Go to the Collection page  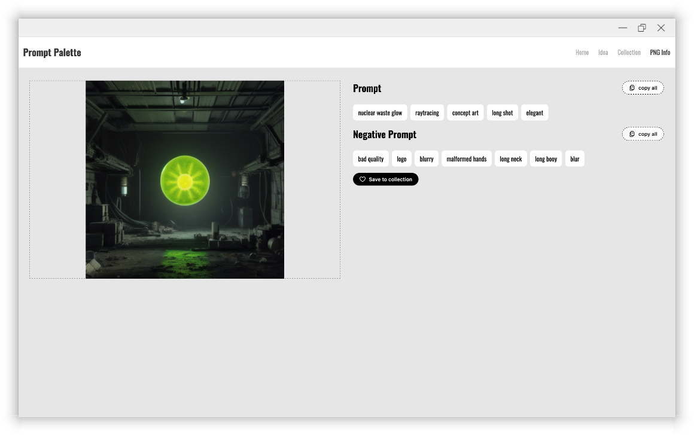point(629,52)
